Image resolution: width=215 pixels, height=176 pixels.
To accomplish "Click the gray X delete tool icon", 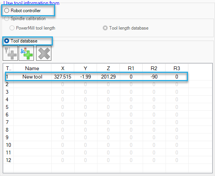I will [x=44, y=53].
